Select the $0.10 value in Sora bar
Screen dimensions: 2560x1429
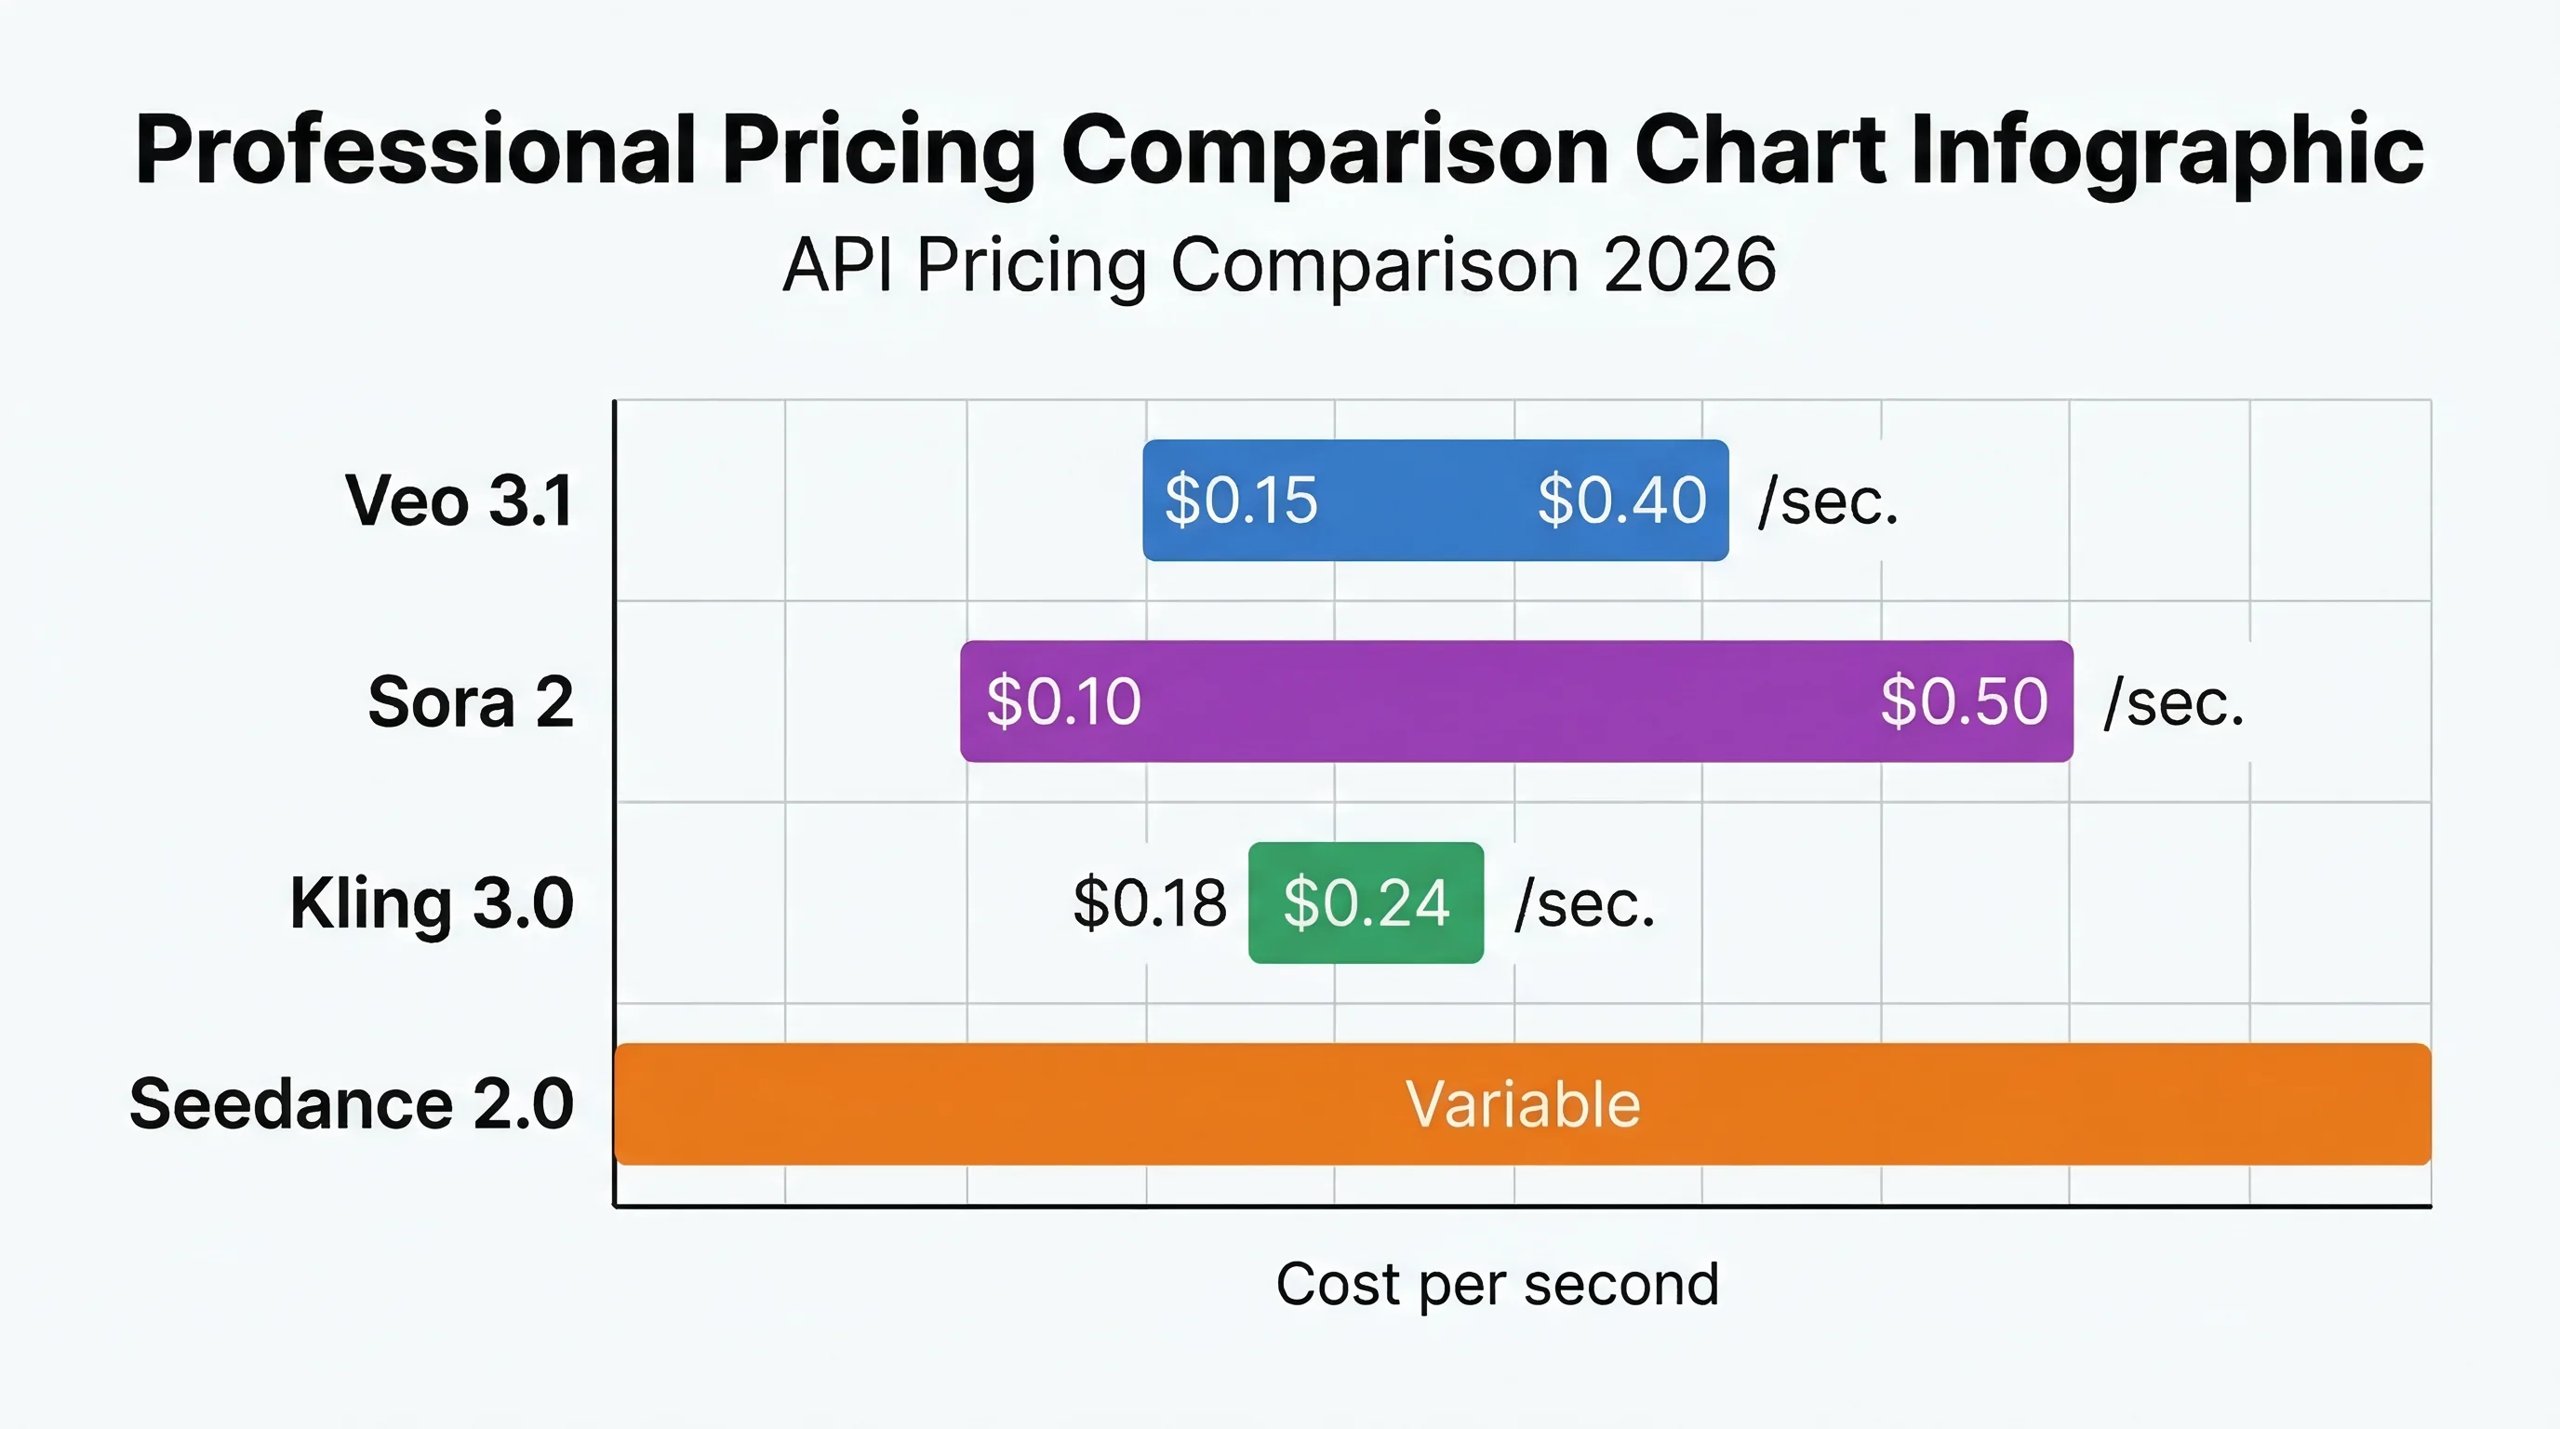point(1063,701)
